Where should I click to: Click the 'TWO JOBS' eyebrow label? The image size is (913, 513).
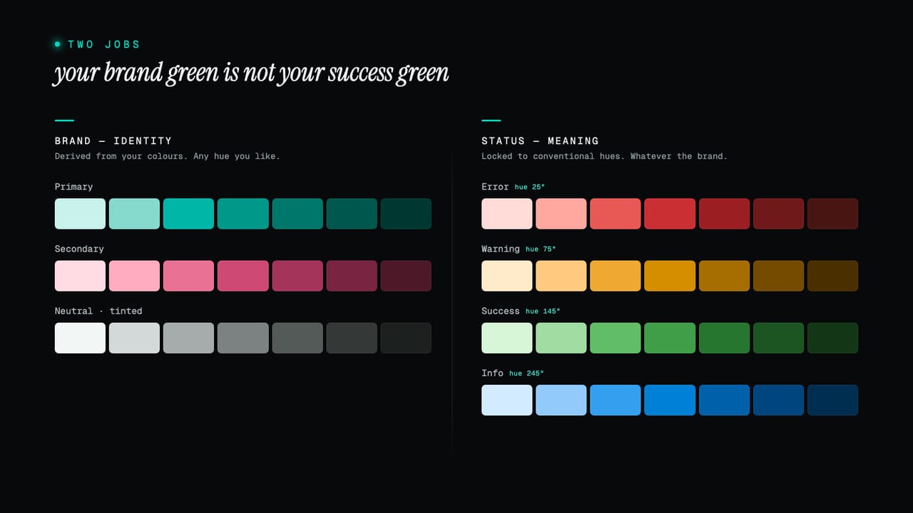(104, 44)
